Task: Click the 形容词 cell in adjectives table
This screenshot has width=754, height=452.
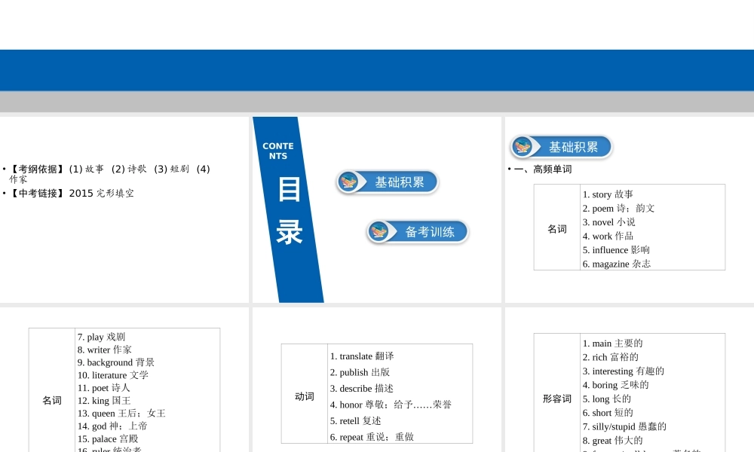Action: click(x=557, y=399)
